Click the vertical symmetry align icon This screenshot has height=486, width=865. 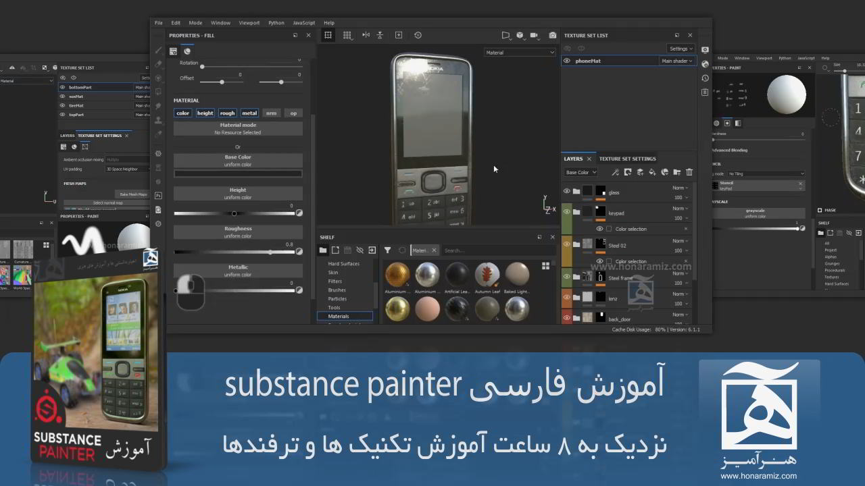click(380, 35)
